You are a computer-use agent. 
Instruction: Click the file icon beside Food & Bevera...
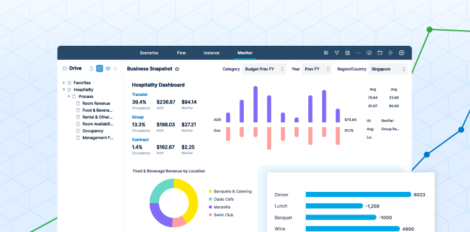(78, 110)
